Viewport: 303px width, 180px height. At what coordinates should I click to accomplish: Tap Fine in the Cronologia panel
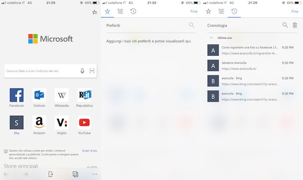[295, 11]
